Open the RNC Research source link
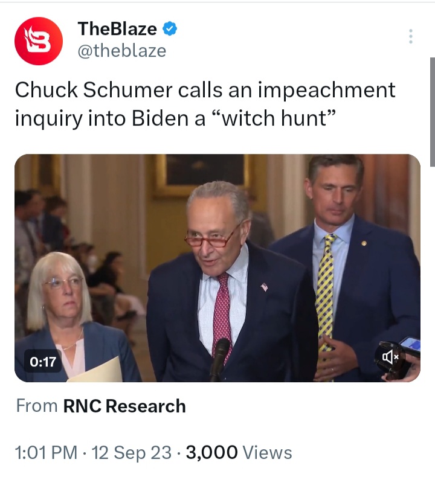Screen dimensions: 435x477 pyautogui.click(x=124, y=406)
